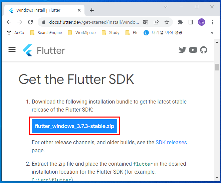The image size is (221, 183).
Task: Click the site padlock icon
Action: tap(44, 22)
